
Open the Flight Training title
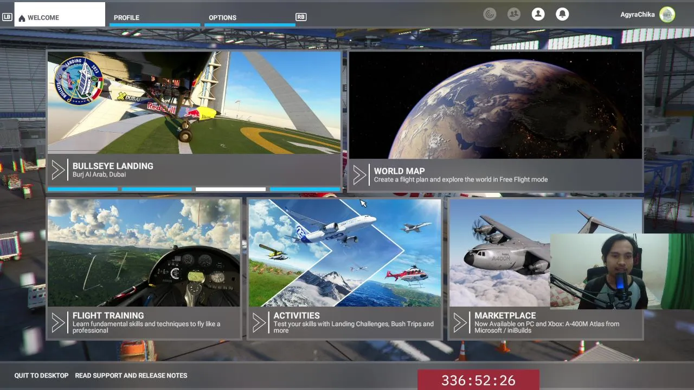[108, 316]
